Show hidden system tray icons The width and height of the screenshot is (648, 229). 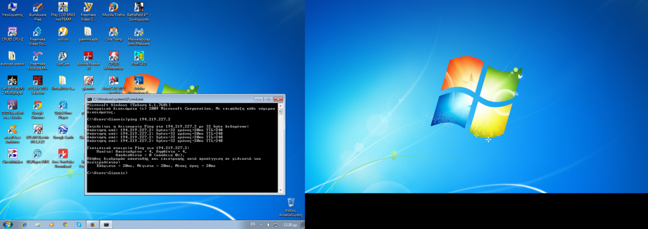click(x=262, y=224)
